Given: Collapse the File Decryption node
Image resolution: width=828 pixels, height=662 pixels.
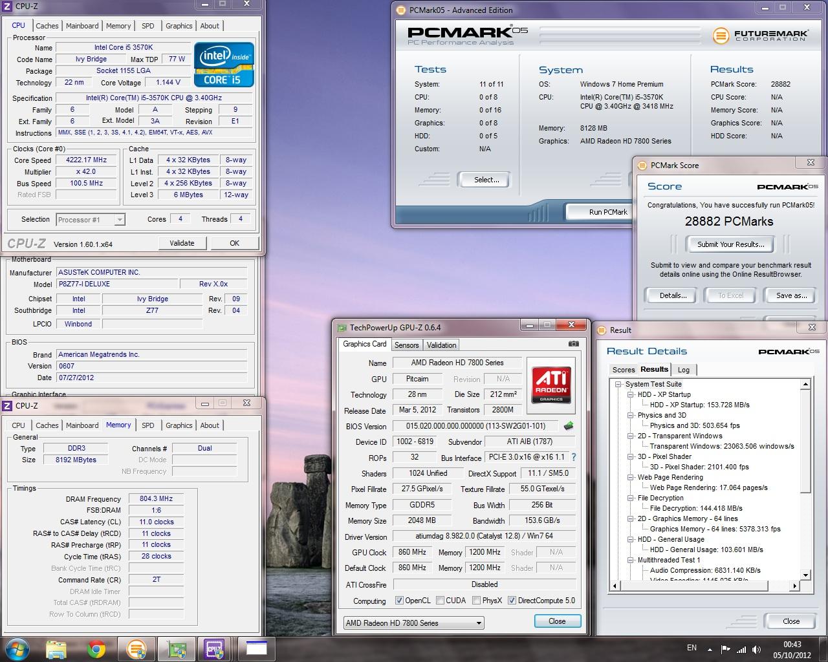Looking at the screenshot, I should [631, 498].
